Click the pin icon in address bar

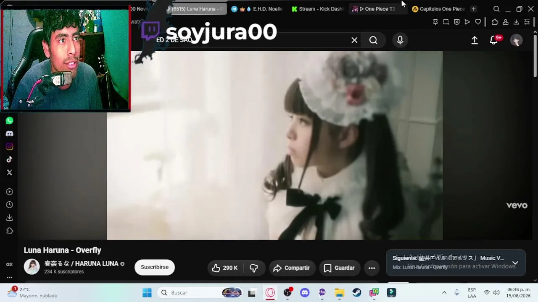(x=435, y=22)
